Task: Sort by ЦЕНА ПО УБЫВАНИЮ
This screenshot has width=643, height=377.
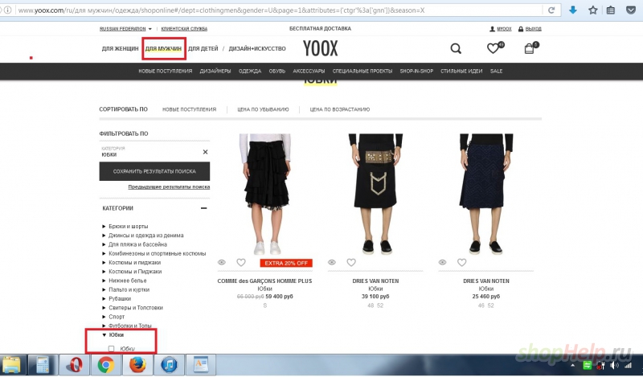Action: [x=263, y=109]
